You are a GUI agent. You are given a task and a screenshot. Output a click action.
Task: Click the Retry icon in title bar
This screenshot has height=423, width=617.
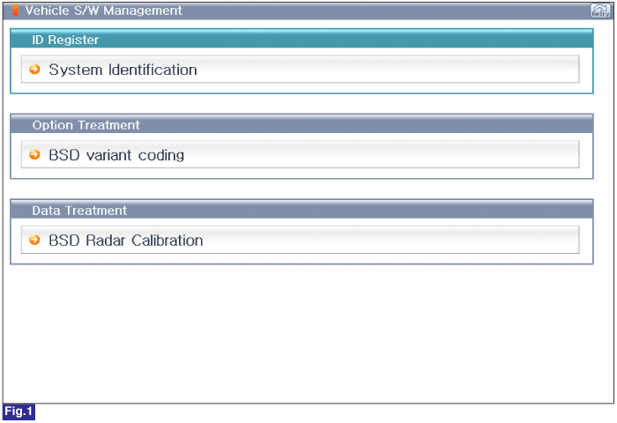(x=600, y=11)
